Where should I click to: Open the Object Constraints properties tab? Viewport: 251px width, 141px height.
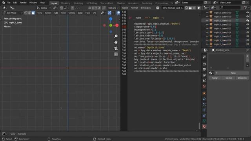[204, 116]
